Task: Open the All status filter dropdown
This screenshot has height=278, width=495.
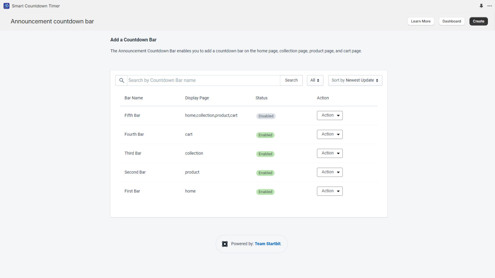Action: pyautogui.click(x=315, y=80)
